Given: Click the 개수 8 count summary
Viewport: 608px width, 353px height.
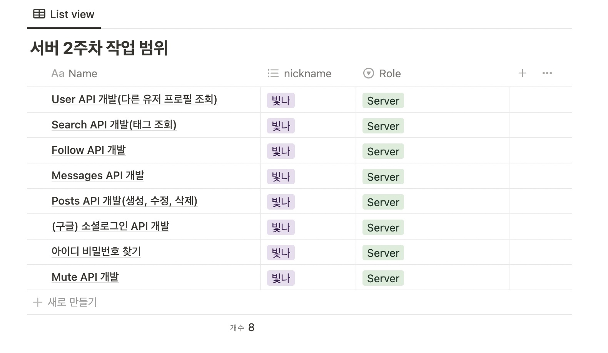Looking at the screenshot, I should click(242, 327).
